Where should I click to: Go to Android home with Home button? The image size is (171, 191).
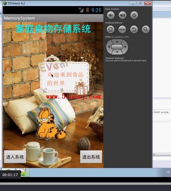coord(110,29)
